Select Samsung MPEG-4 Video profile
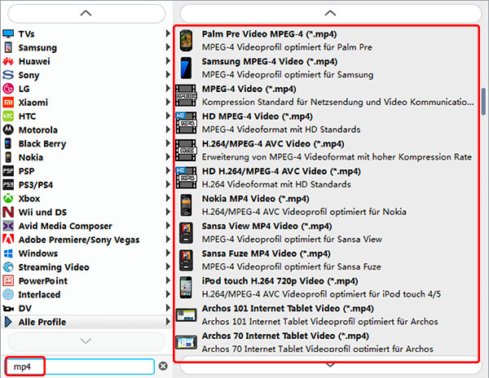 point(326,68)
